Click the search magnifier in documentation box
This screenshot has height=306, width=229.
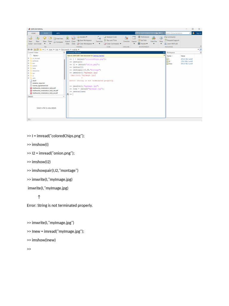[190, 33]
